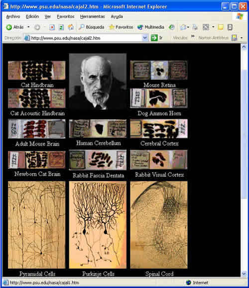Click the Forward arrow button

pos(37,27)
